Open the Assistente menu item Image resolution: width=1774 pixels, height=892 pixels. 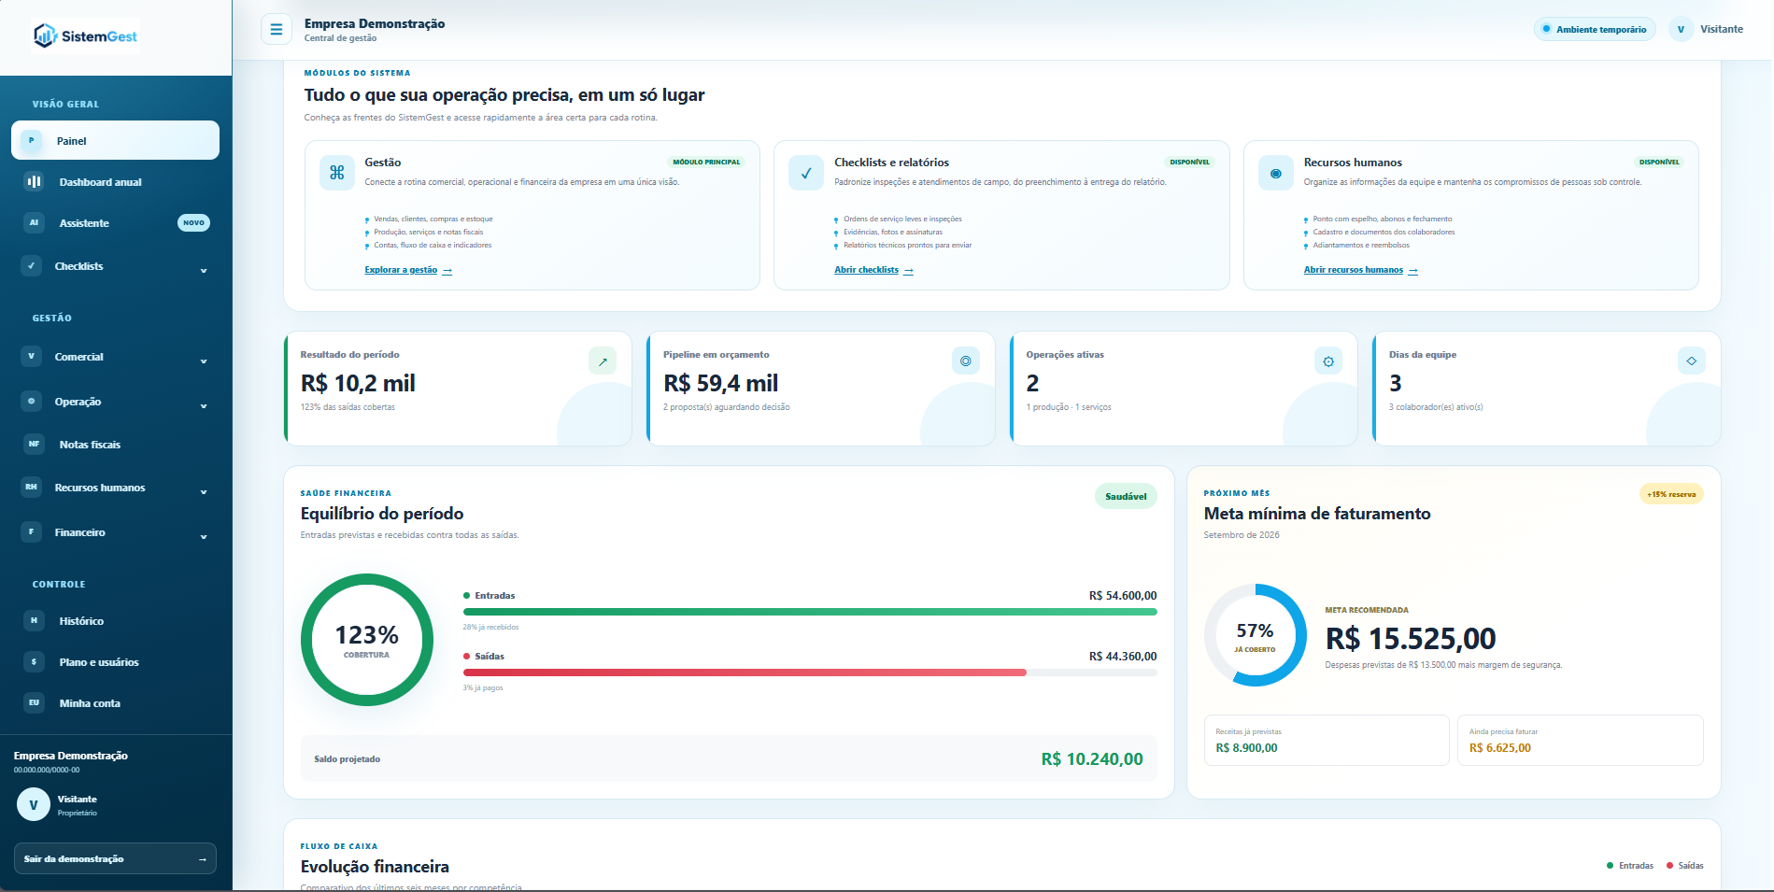(115, 222)
